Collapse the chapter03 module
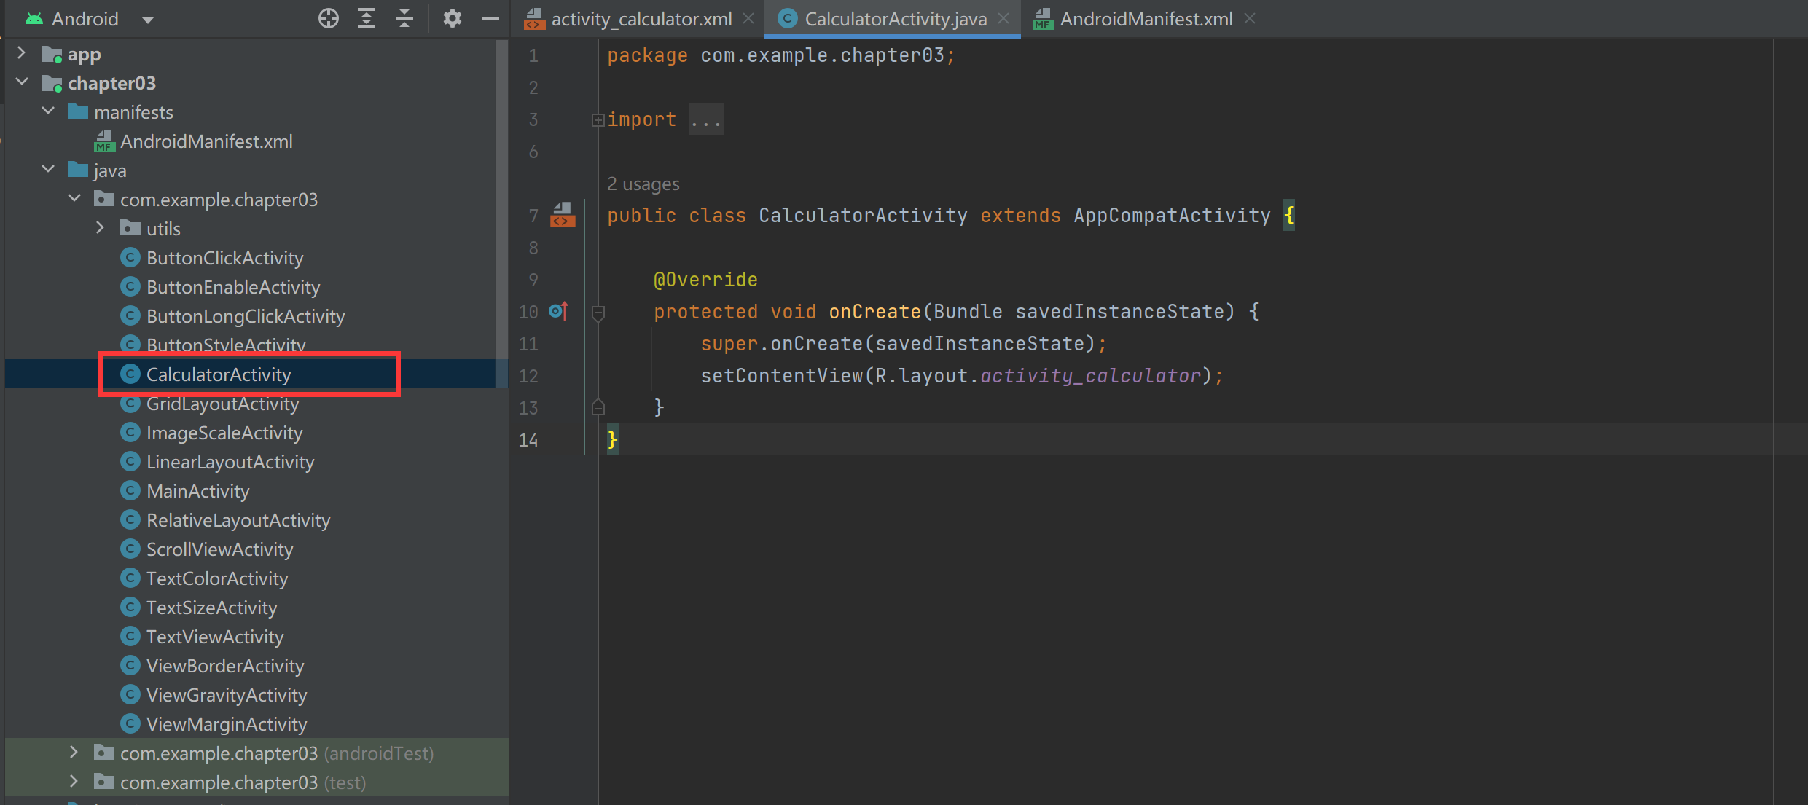This screenshot has width=1808, height=805. pyautogui.click(x=21, y=82)
